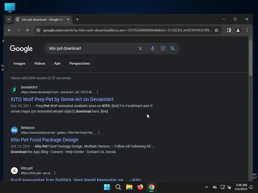
Task: Filter results by Videos
Action: coord(40,63)
